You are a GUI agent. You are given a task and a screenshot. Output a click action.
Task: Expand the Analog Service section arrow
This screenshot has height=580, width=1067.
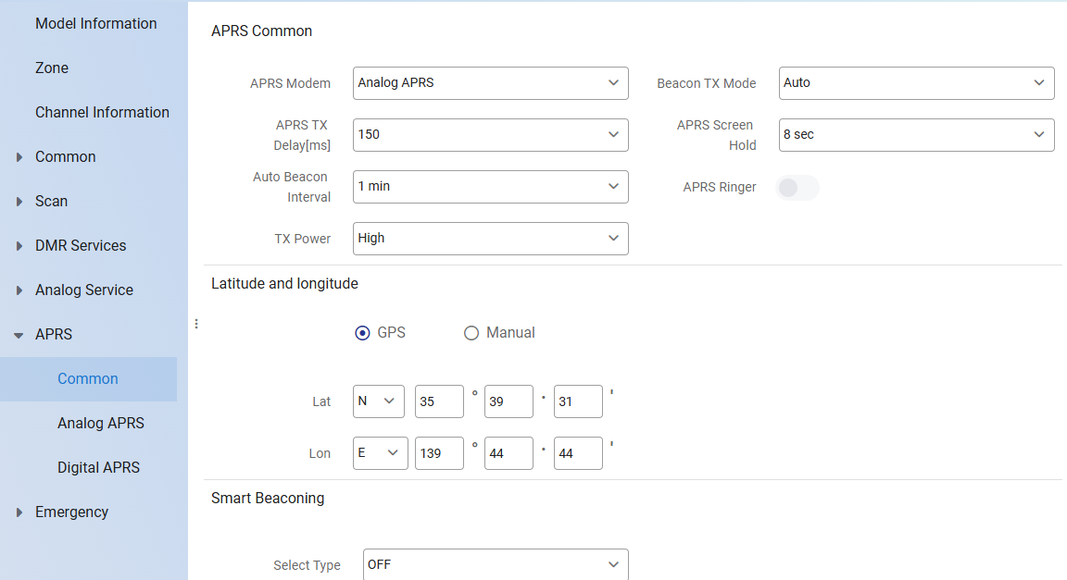click(19, 290)
